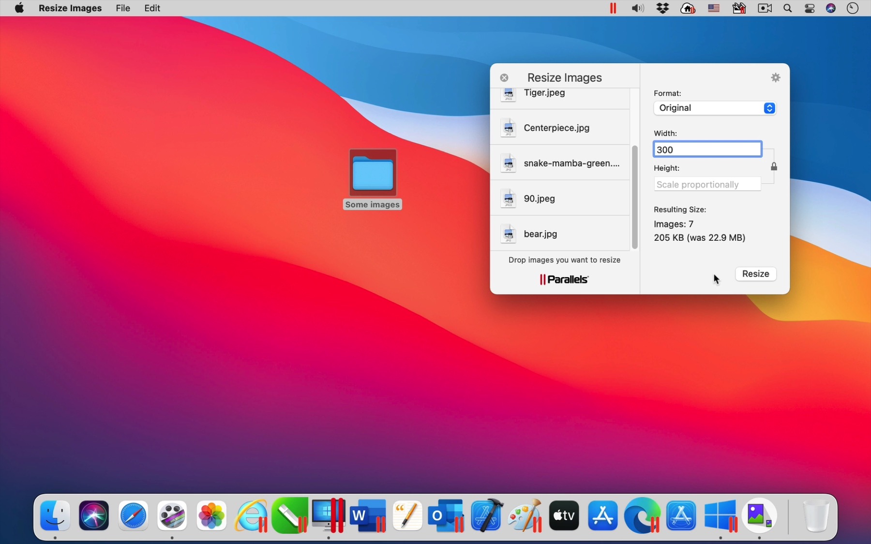Open the File menu
The image size is (871, 544).
pos(122,8)
